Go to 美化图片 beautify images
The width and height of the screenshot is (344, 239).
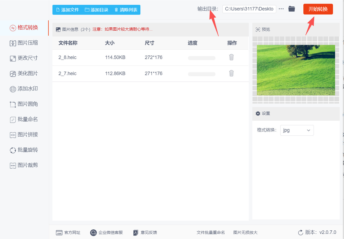tap(24, 73)
